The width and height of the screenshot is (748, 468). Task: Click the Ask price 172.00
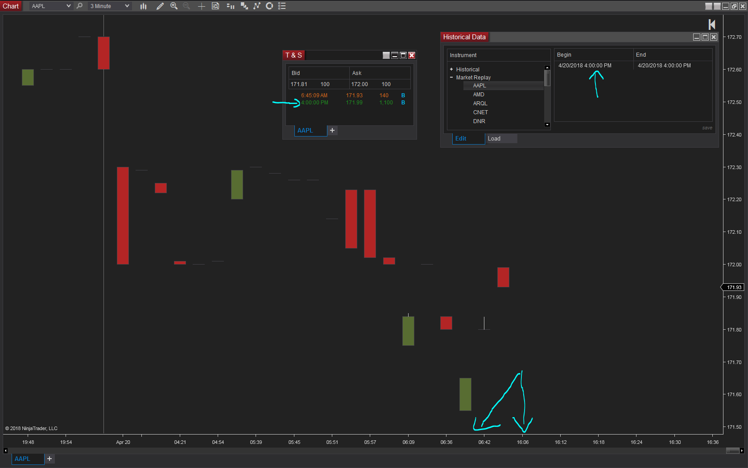[360, 84]
